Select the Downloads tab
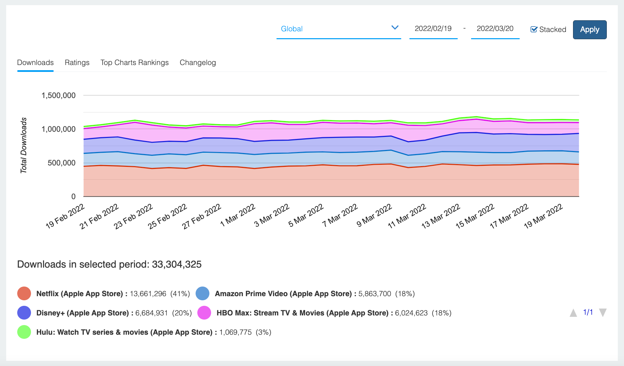 click(35, 63)
